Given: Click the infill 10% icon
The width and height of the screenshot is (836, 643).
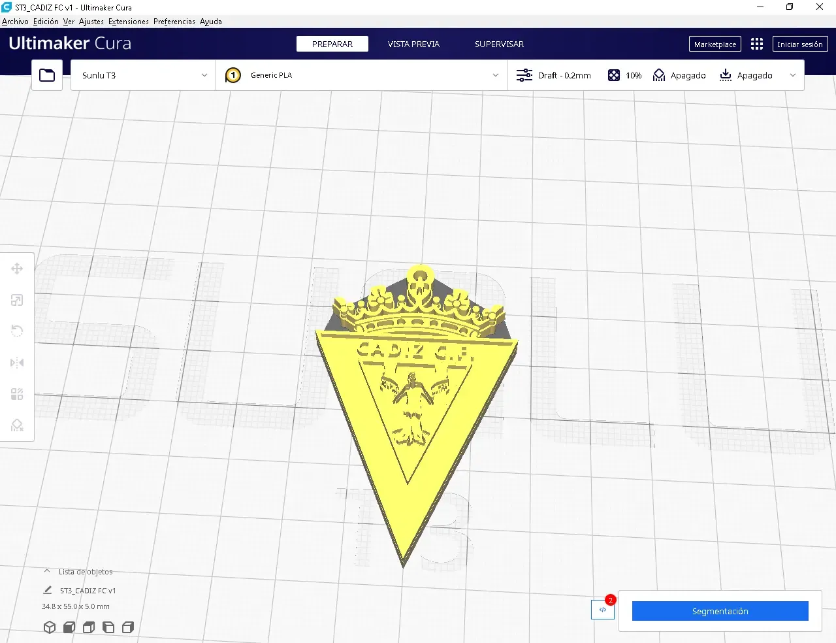Looking at the screenshot, I should pyautogui.click(x=614, y=75).
